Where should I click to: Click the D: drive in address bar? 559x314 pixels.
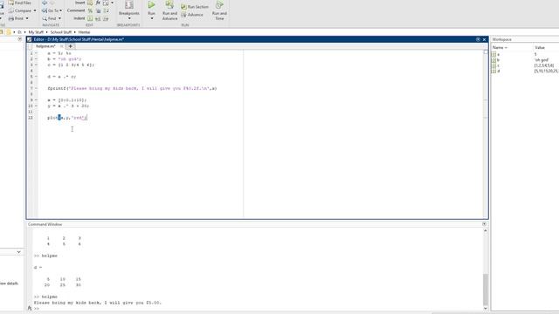(x=19, y=32)
